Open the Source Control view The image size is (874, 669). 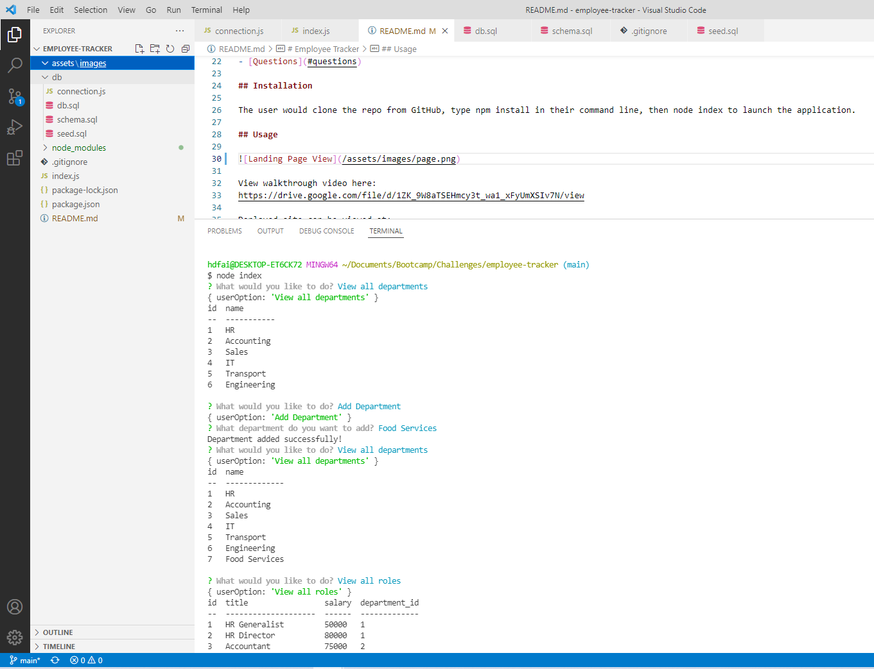pos(15,96)
